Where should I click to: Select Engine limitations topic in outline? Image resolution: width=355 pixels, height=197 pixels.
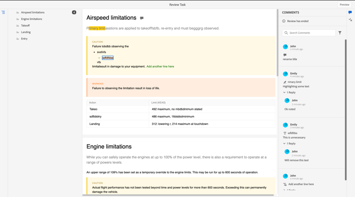[x=32, y=19]
